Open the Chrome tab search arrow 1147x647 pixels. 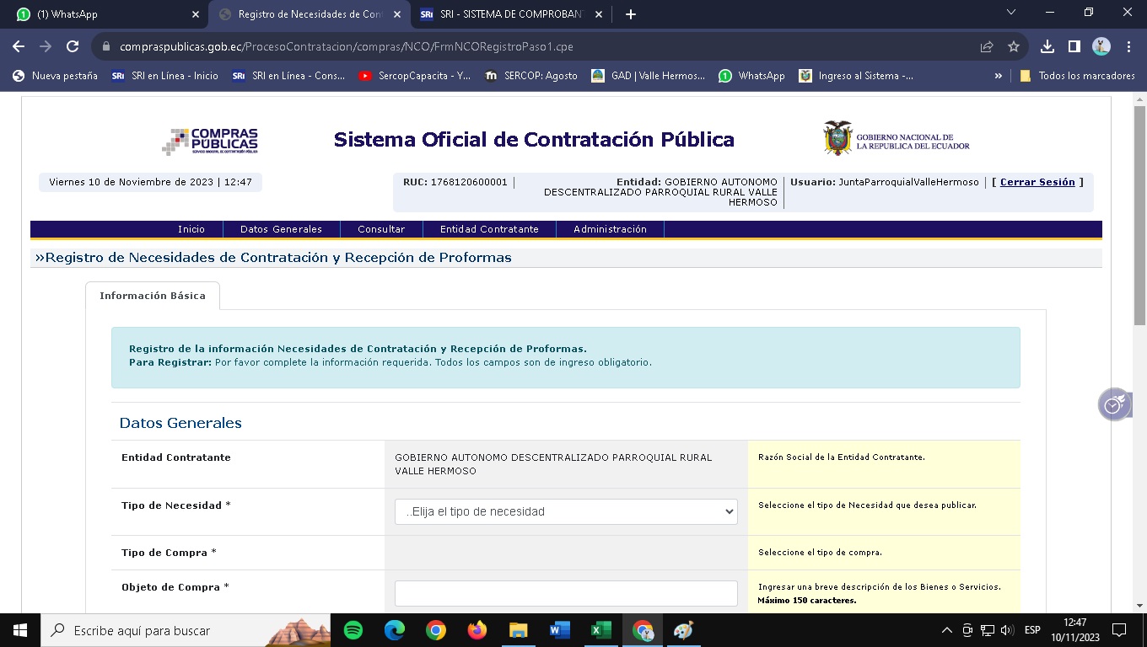pos(1012,13)
